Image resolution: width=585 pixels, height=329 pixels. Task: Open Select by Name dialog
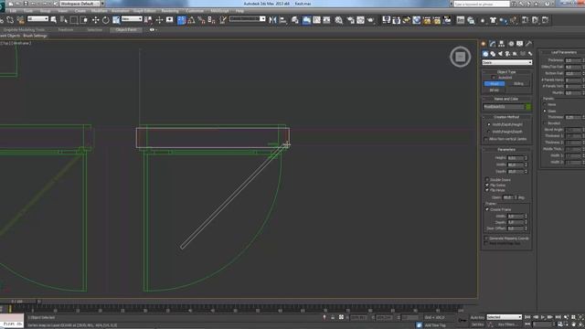(x=64, y=20)
